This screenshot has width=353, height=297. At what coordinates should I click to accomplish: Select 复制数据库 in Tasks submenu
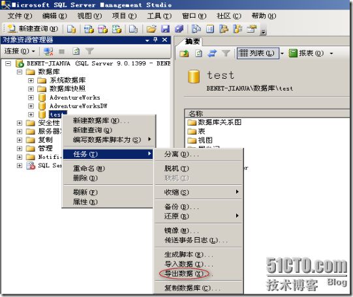pyautogui.click(x=198, y=288)
